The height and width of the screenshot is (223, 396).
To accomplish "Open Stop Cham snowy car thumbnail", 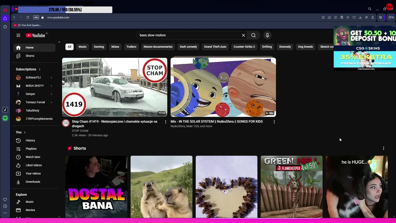I will 114,87.
